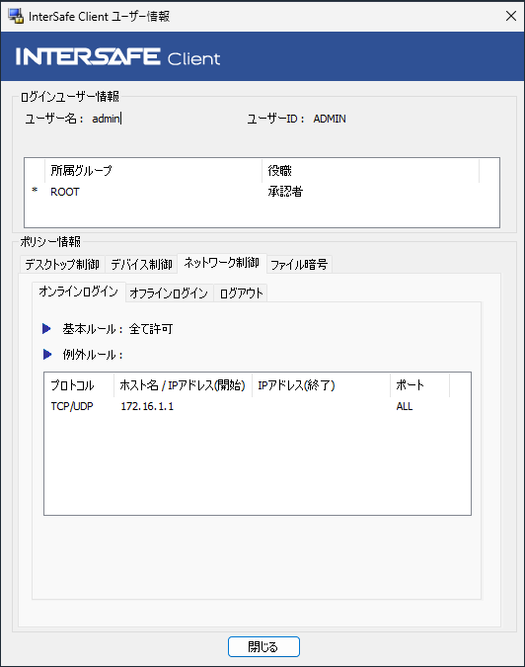Open the ログアウト sub-tab
Viewport: 525px width, 667px height.
pos(241,292)
